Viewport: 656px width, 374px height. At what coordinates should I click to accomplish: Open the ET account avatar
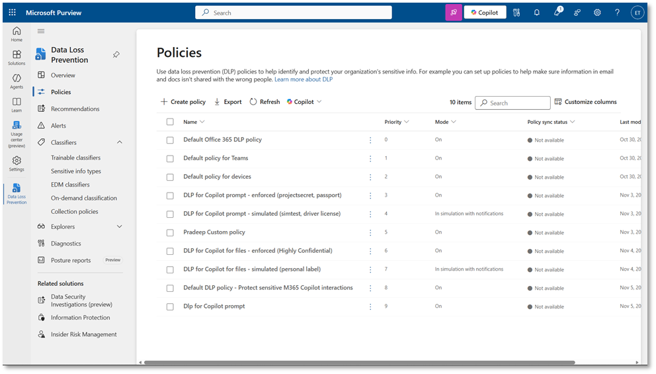(637, 13)
